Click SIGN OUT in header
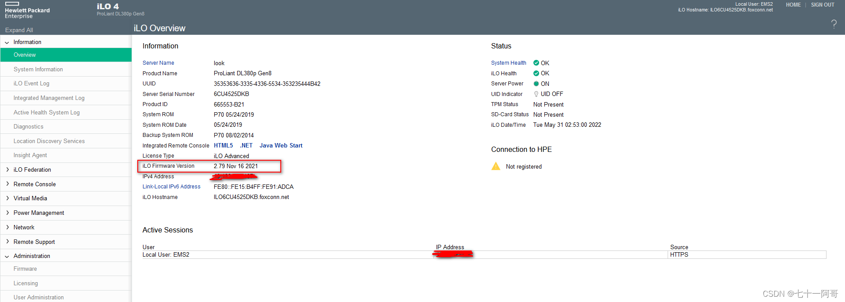845x302 pixels. tap(823, 5)
